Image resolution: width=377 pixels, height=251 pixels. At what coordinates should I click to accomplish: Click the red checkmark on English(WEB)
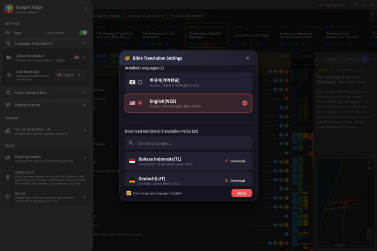point(245,103)
